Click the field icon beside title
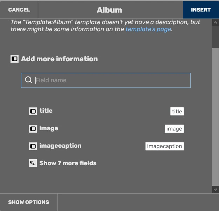 point(33,111)
